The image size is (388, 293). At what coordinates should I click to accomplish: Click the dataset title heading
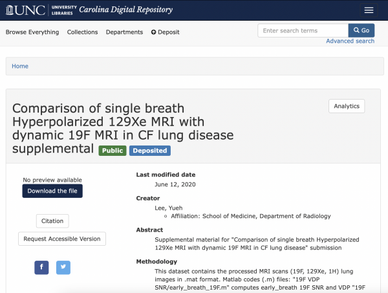tap(123, 128)
